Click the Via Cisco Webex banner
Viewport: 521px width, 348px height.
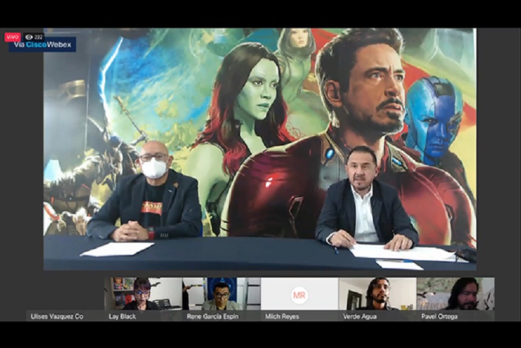(x=42, y=45)
